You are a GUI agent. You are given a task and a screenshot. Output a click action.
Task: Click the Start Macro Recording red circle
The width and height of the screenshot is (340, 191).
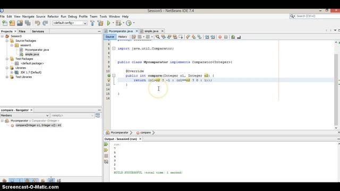tap(220, 37)
